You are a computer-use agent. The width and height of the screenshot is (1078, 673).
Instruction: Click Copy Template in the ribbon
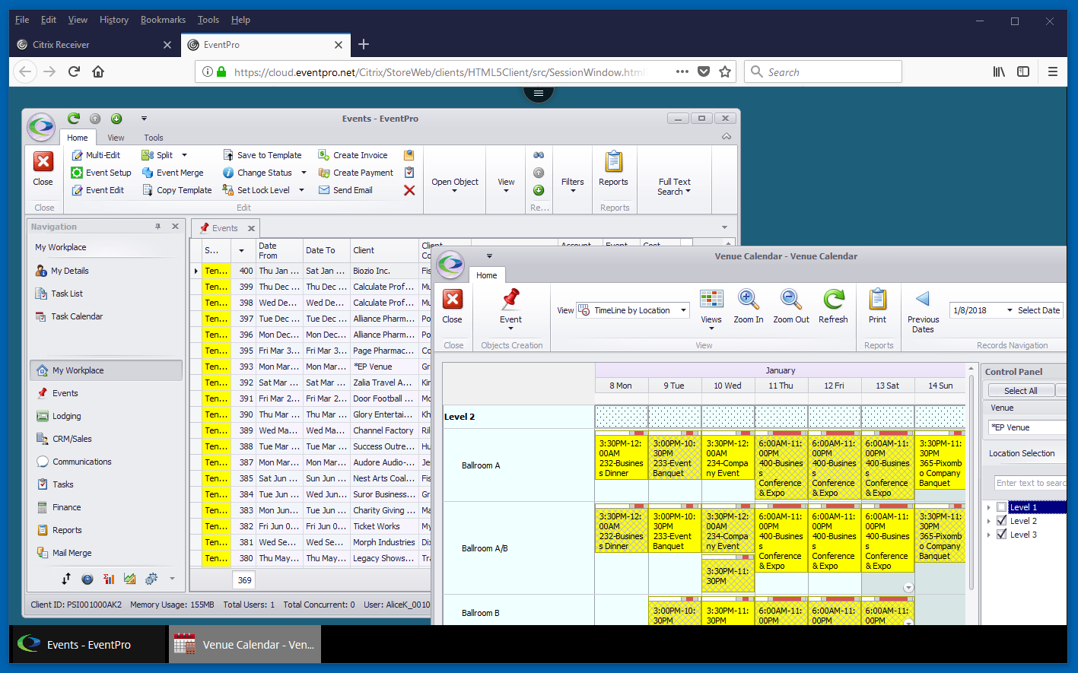[177, 190]
